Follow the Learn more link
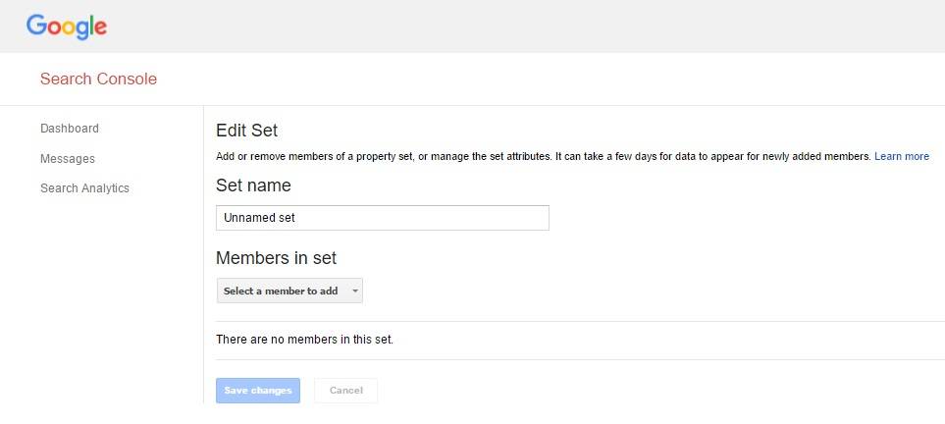This screenshot has width=945, height=424. [902, 156]
